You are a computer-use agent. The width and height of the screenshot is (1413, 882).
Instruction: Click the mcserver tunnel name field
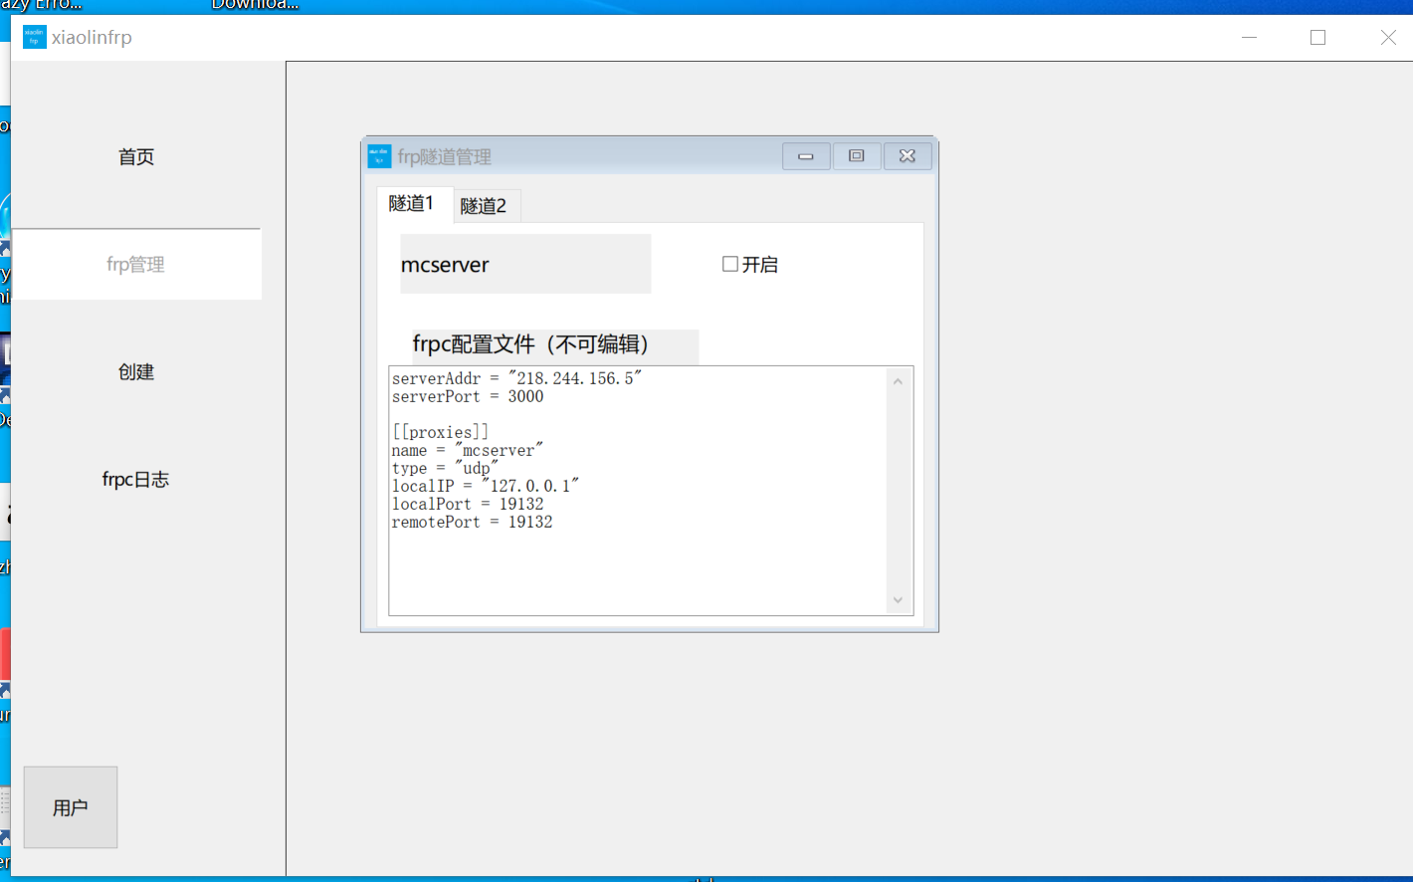(525, 264)
